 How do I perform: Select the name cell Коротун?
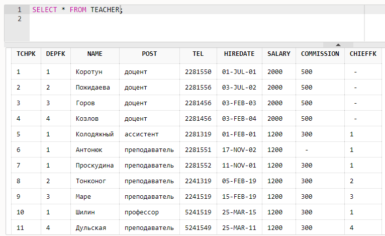[x=89, y=72]
